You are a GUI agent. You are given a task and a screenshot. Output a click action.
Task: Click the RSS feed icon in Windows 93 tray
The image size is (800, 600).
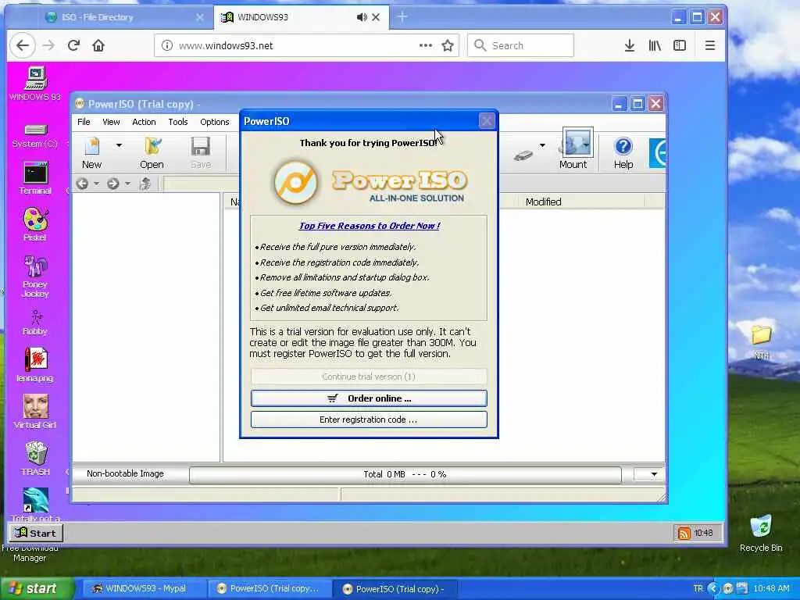684,533
